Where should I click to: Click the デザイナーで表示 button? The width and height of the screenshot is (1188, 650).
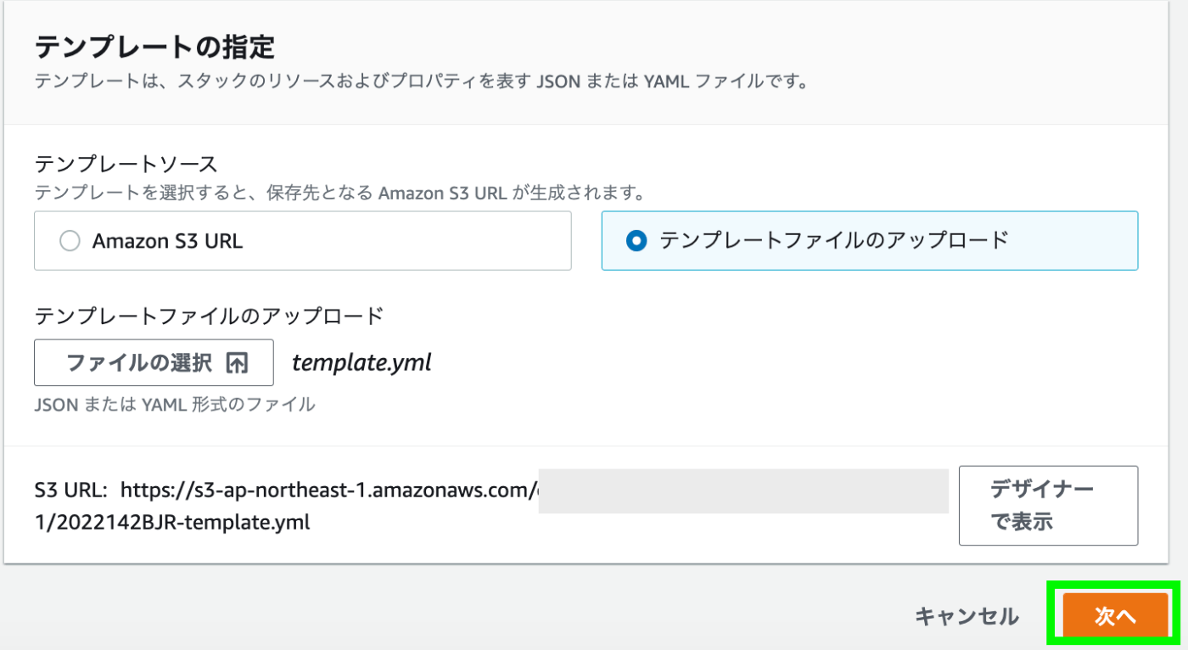pos(1048,506)
